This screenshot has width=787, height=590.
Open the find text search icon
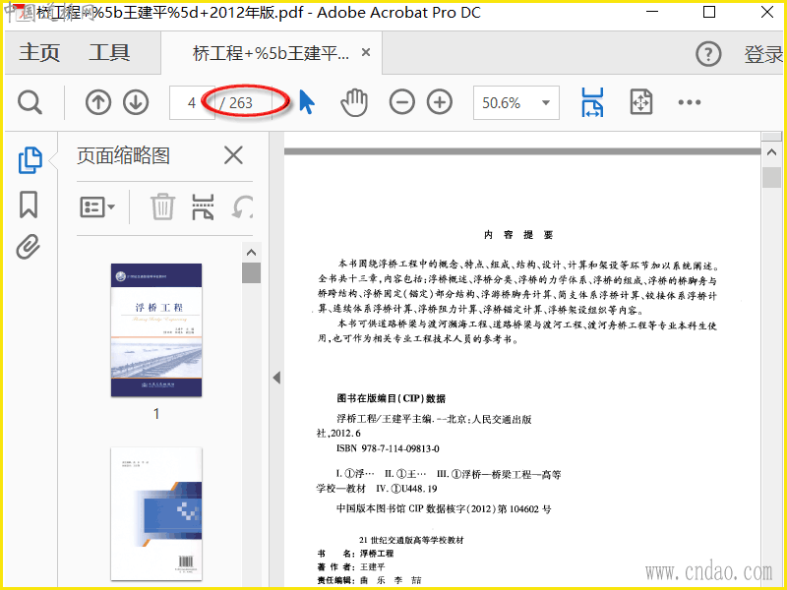pyautogui.click(x=30, y=103)
